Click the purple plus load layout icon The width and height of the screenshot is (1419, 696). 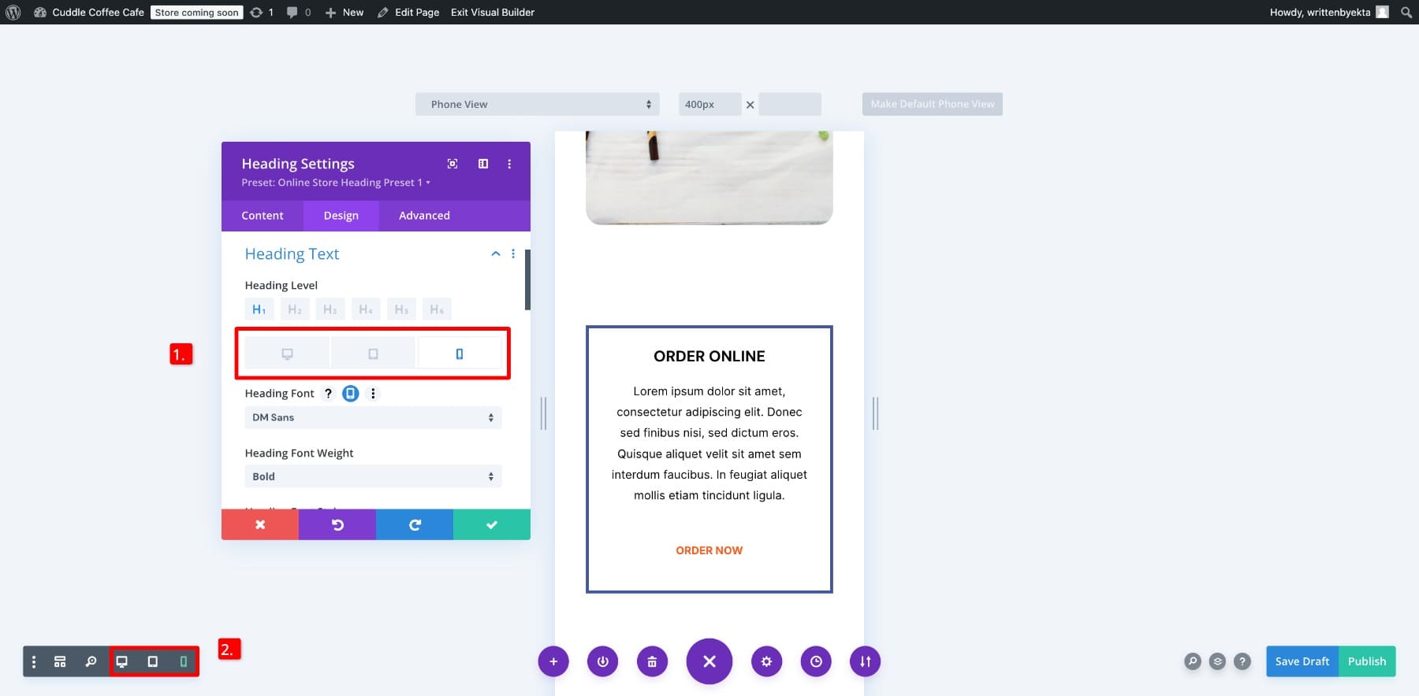[x=553, y=661]
